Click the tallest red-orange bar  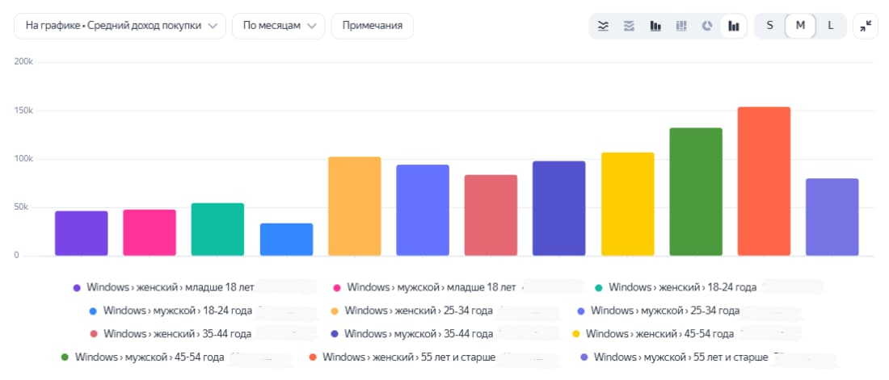(x=764, y=182)
